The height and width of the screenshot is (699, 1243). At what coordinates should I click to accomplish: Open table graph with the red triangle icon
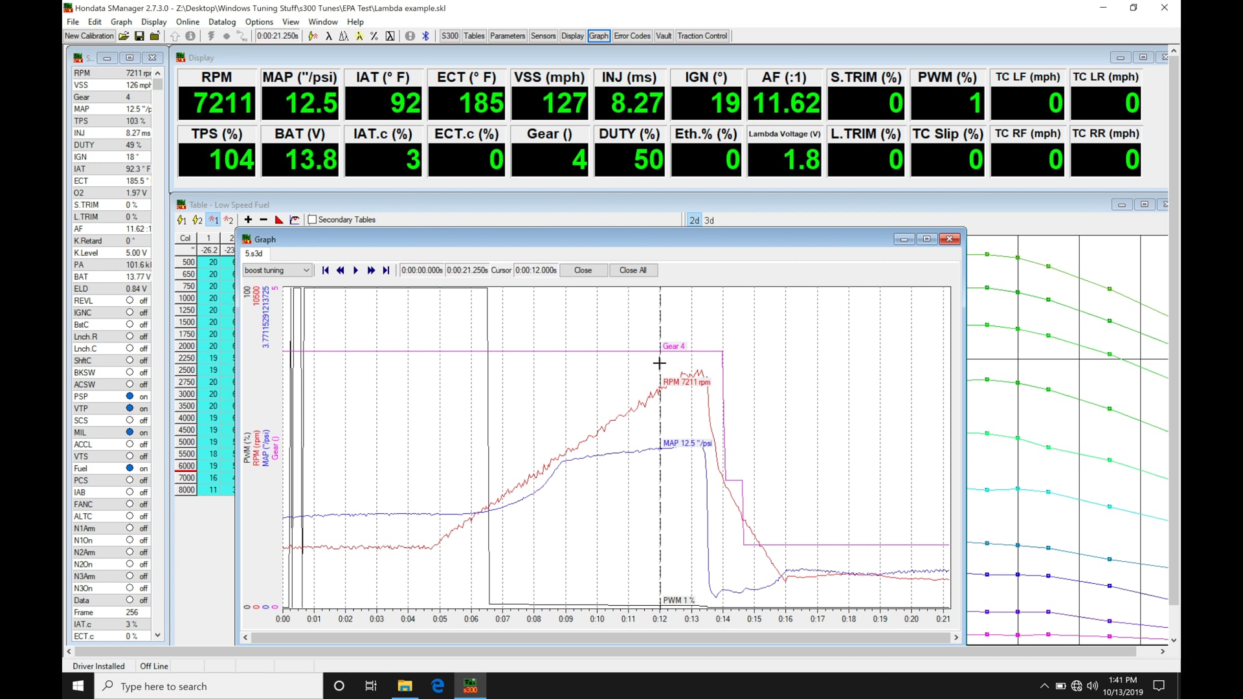(x=279, y=219)
